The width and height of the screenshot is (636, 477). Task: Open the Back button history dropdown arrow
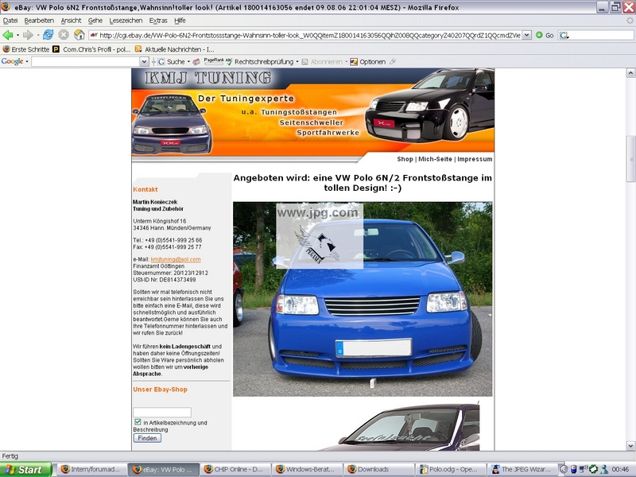coord(17,35)
